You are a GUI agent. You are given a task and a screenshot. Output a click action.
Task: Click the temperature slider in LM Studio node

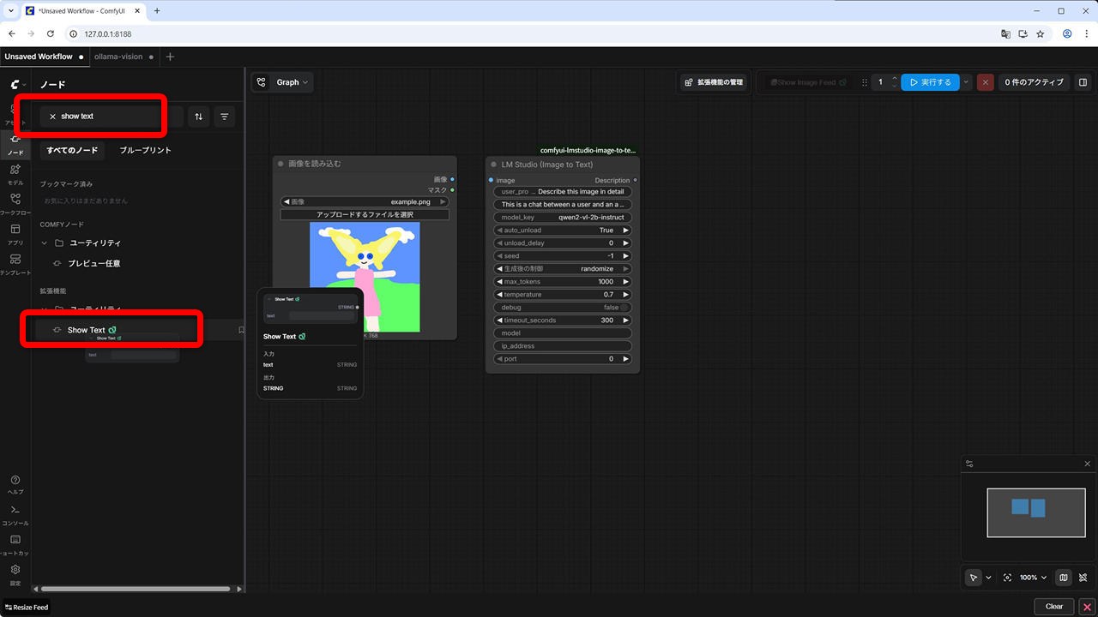click(x=563, y=295)
